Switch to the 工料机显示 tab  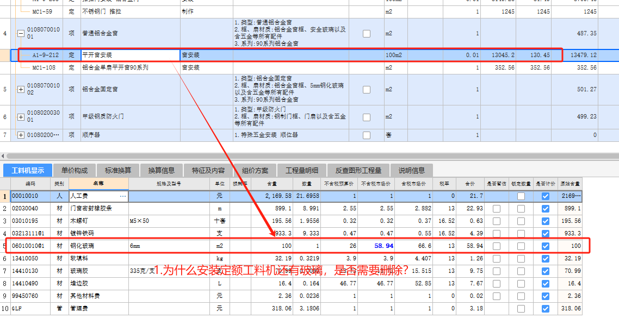28,171
